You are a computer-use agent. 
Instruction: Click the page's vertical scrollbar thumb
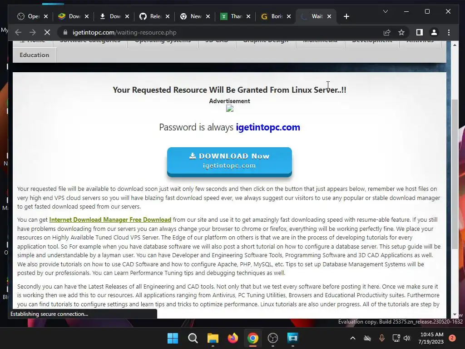(455, 174)
